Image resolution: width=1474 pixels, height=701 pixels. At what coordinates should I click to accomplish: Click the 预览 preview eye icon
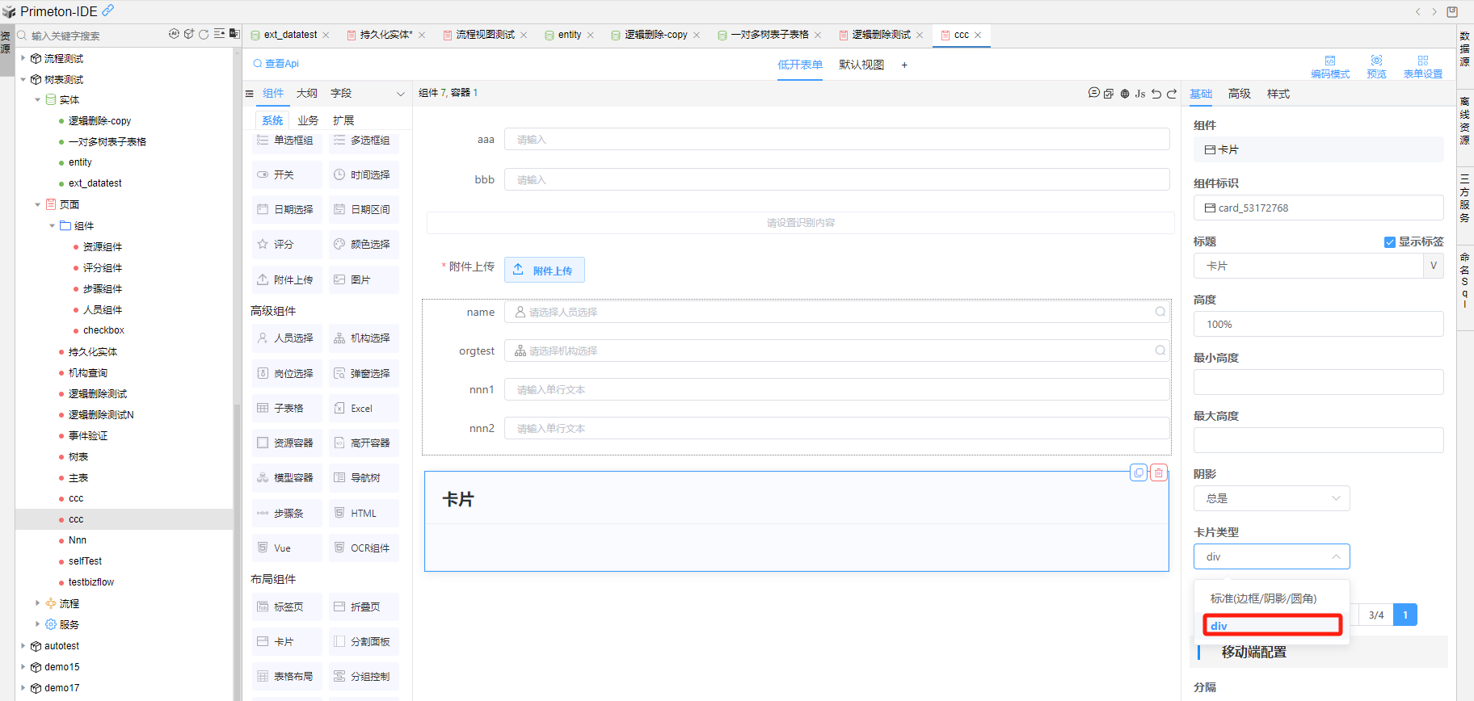point(1376,61)
